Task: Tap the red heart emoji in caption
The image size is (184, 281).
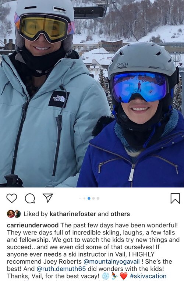Action: click(x=124, y=276)
